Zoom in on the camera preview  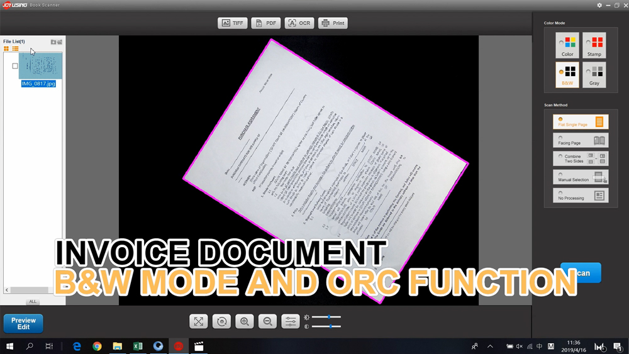point(244,321)
